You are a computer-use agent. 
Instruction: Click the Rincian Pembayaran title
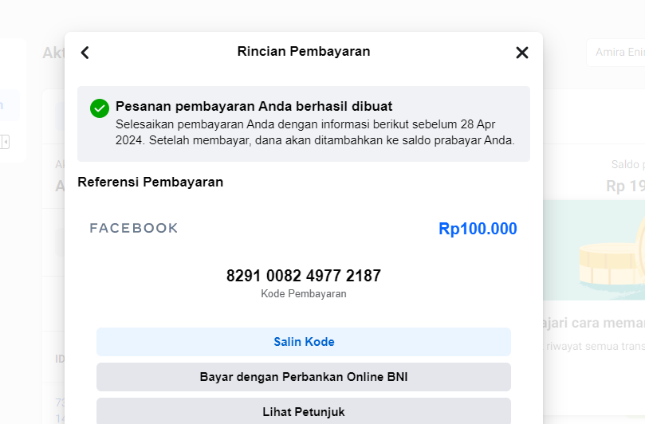pos(304,52)
